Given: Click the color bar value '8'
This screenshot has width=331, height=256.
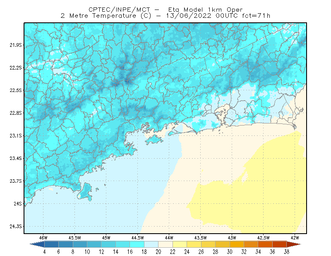Looking at the screenshot, I should coord(73,252).
